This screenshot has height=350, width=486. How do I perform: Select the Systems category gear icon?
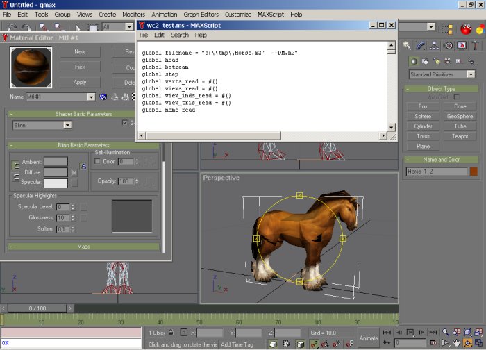click(471, 61)
